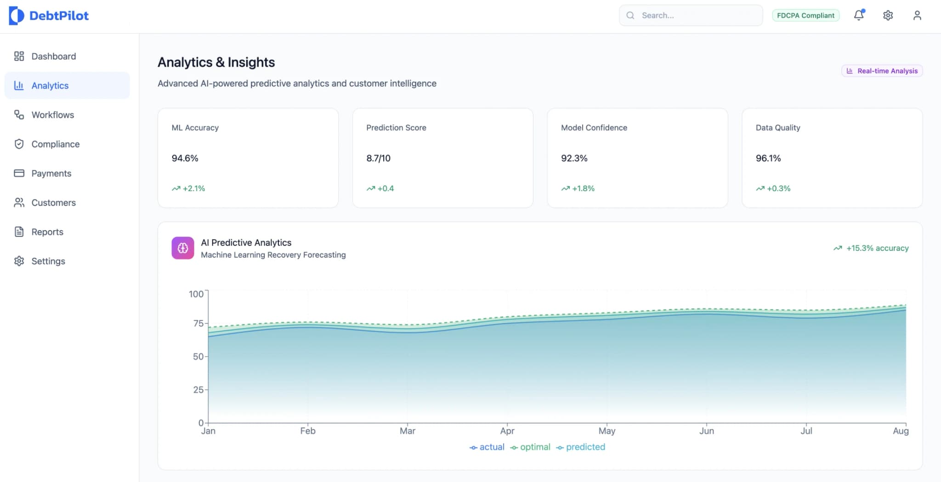The height and width of the screenshot is (482, 941).
Task: Click the Dashboard grid icon in sidebar
Action: click(x=19, y=56)
